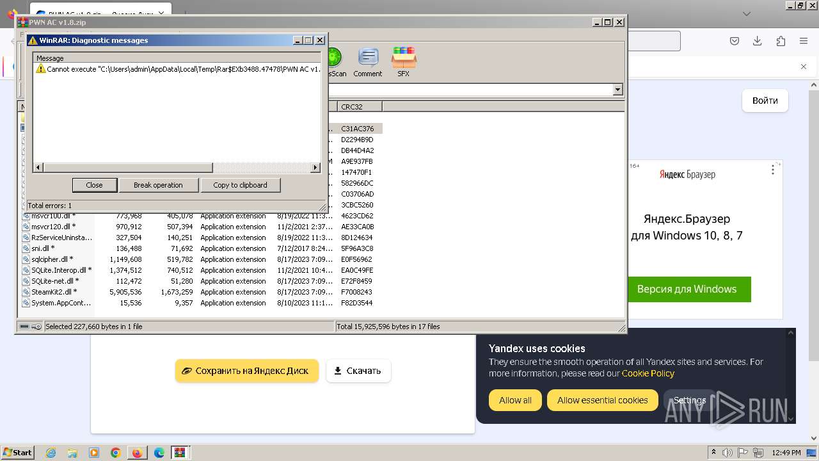Viewport: 819px width, 461px height.
Task: Click the Action Center flag icon
Action: click(x=743, y=453)
